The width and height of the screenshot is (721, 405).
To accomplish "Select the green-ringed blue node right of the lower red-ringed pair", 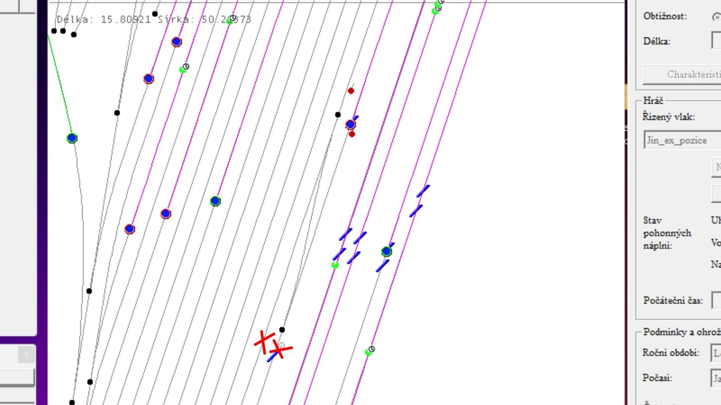I will tap(215, 201).
